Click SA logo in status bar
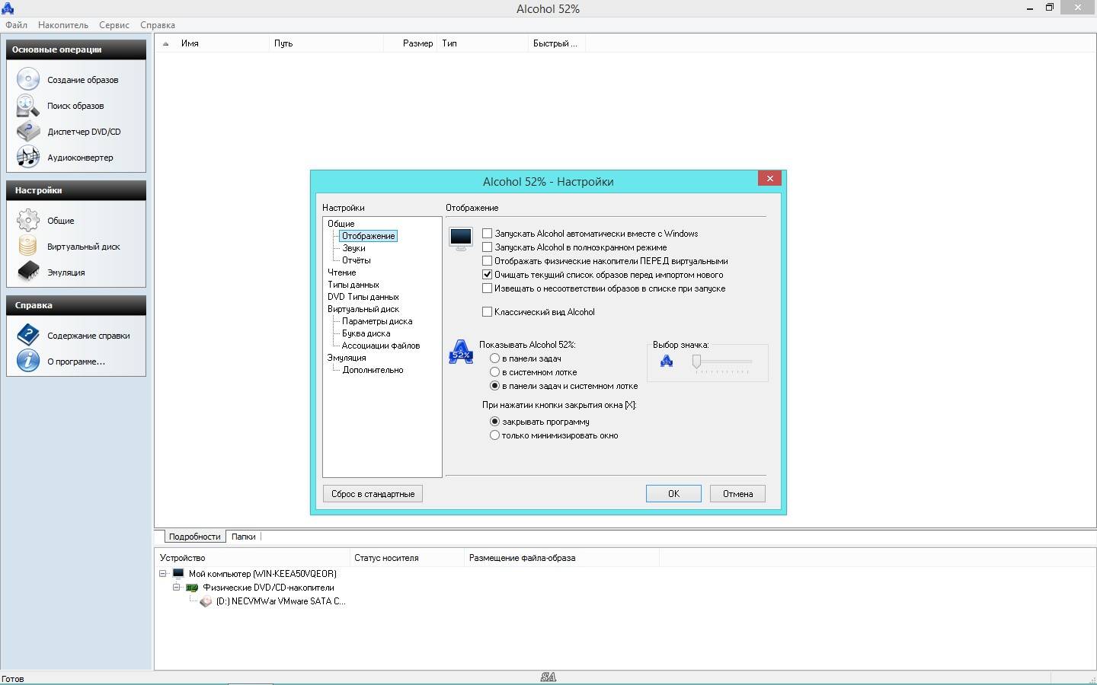The image size is (1097, 685). tap(548, 677)
